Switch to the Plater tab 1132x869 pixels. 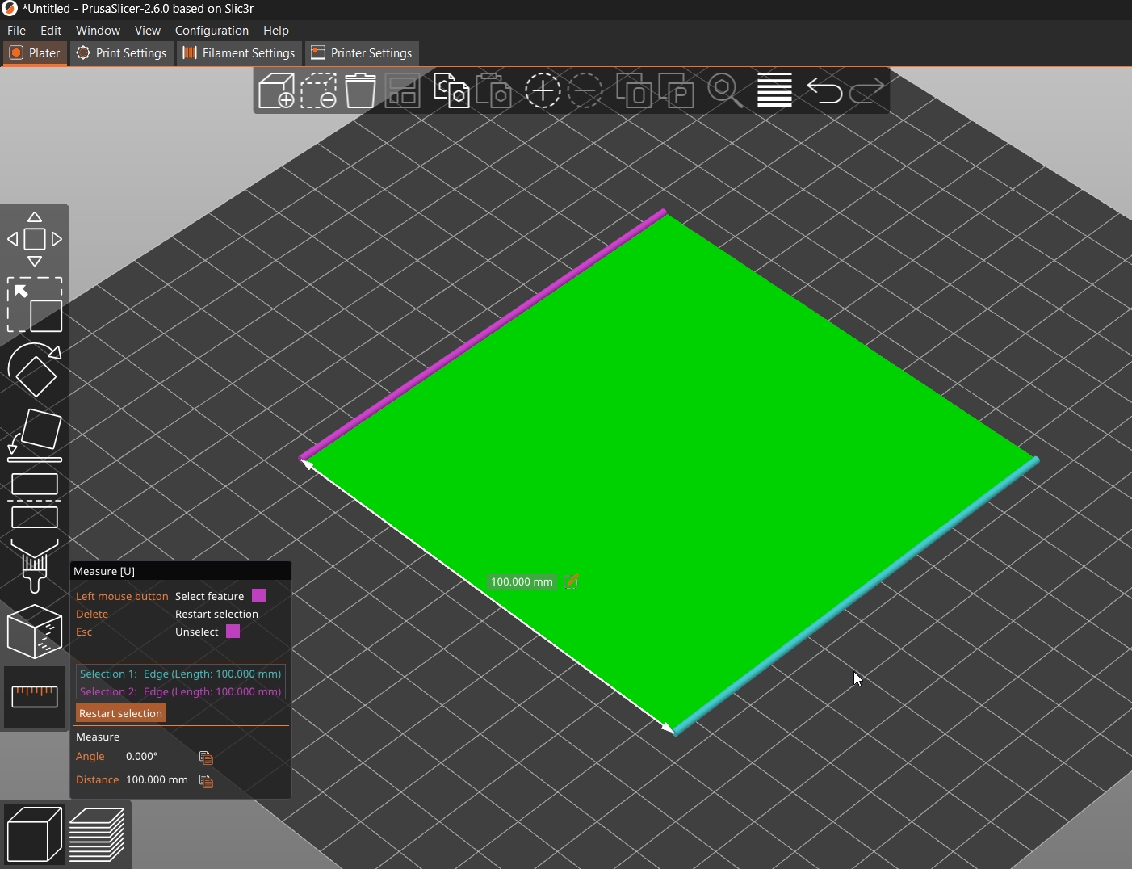tap(35, 53)
